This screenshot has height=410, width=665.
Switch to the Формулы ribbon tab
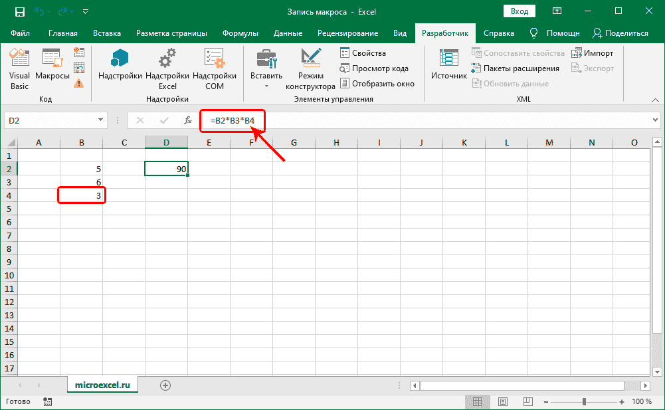(x=240, y=33)
